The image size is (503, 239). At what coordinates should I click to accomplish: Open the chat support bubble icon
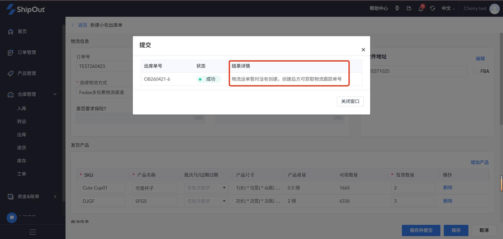(x=12, y=218)
